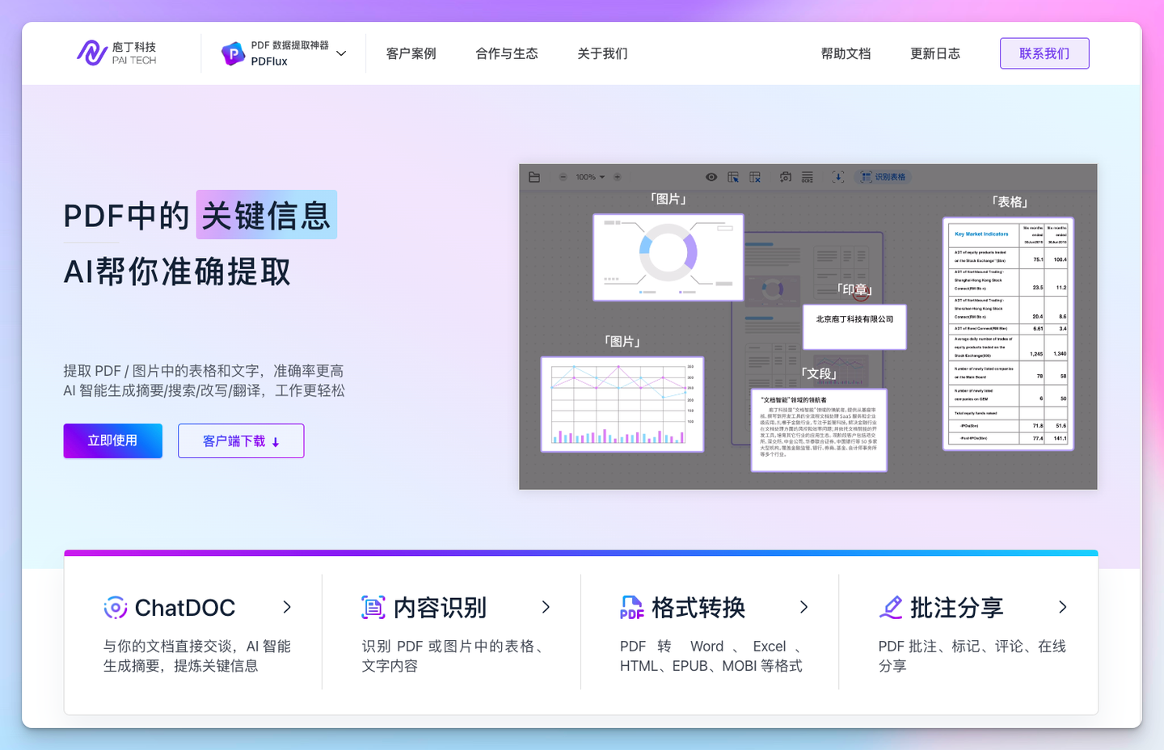Expand the 格式转换 feature details arrow
The image size is (1164, 750).
pyautogui.click(x=803, y=607)
